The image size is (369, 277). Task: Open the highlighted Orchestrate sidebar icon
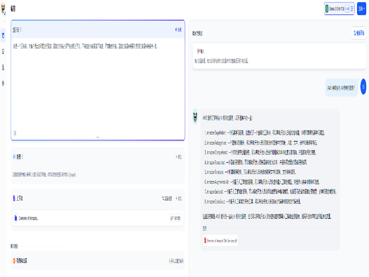click(x=3, y=36)
